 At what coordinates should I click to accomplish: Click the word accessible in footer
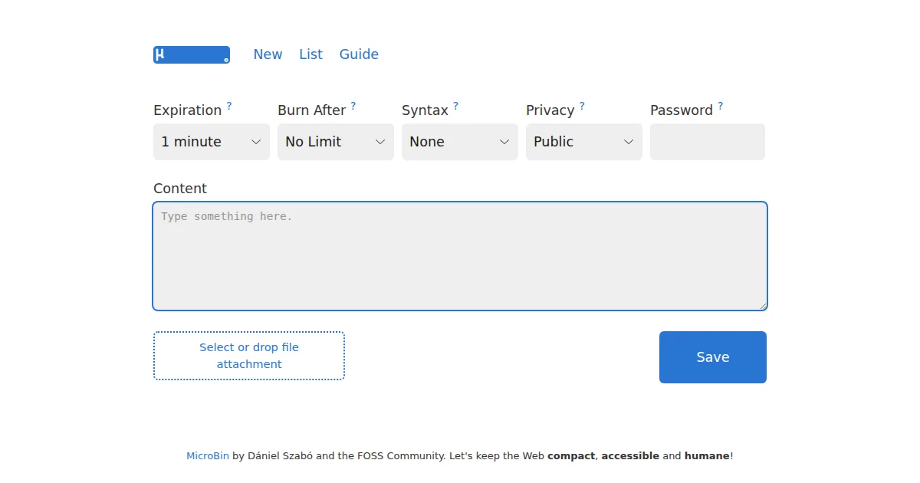point(630,455)
